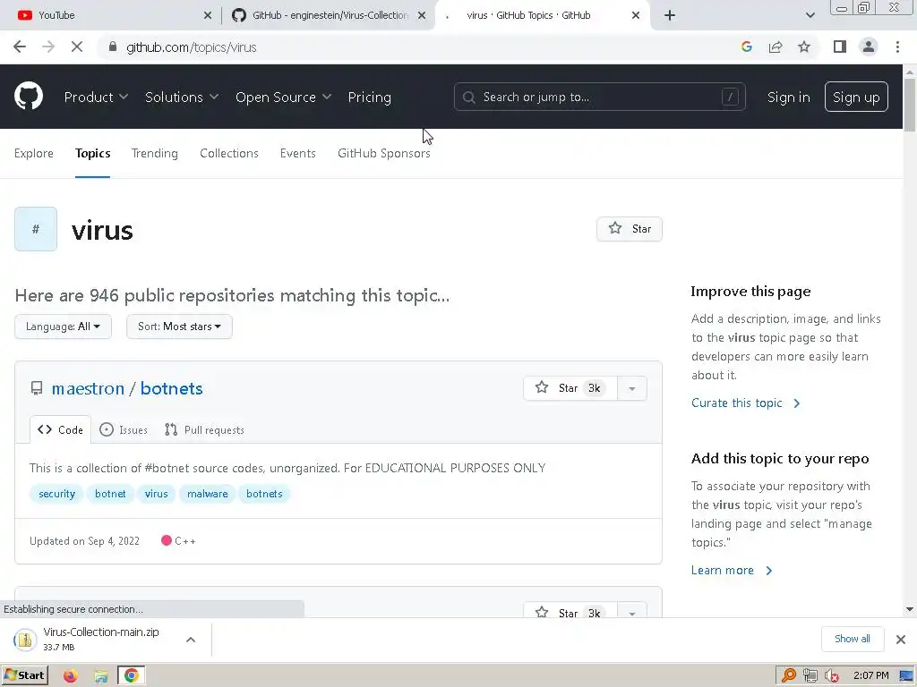
Task: Open the botnets Pull requests tab
Action: (x=205, y=430)
